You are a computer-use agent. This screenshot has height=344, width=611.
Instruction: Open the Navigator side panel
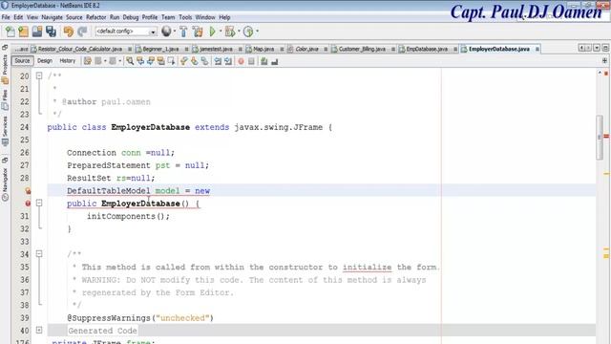pyautogui.click(x=5, y=184)
